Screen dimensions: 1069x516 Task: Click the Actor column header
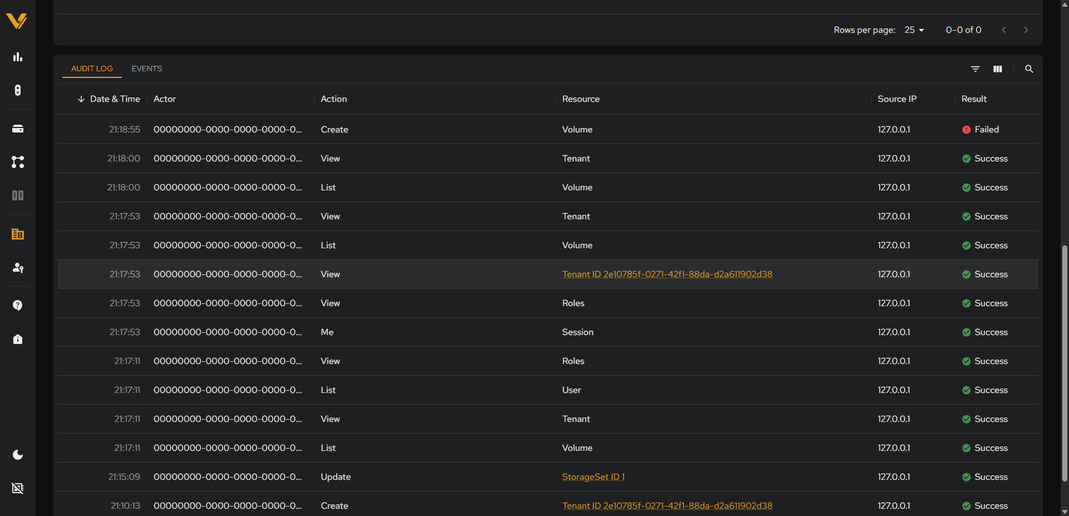tap(165, 99)
